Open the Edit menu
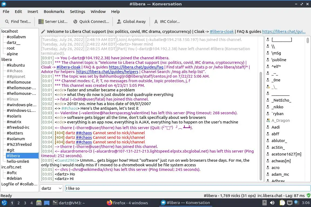 [18, 12]
